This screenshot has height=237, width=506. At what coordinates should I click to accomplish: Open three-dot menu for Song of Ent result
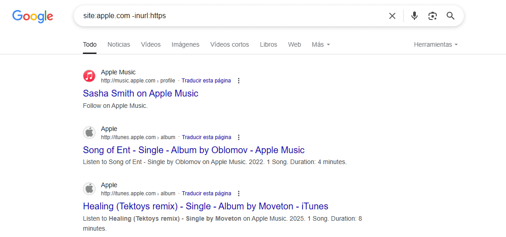(x=239, y=137)
